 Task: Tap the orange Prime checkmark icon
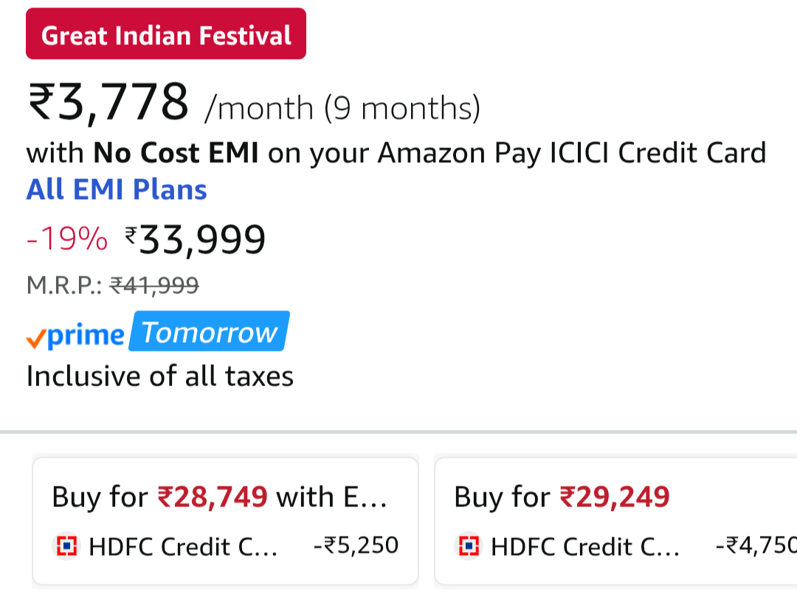pos(35,337)
